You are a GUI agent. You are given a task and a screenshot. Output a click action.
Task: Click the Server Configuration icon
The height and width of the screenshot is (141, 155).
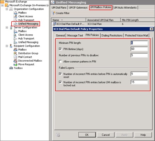11,28
